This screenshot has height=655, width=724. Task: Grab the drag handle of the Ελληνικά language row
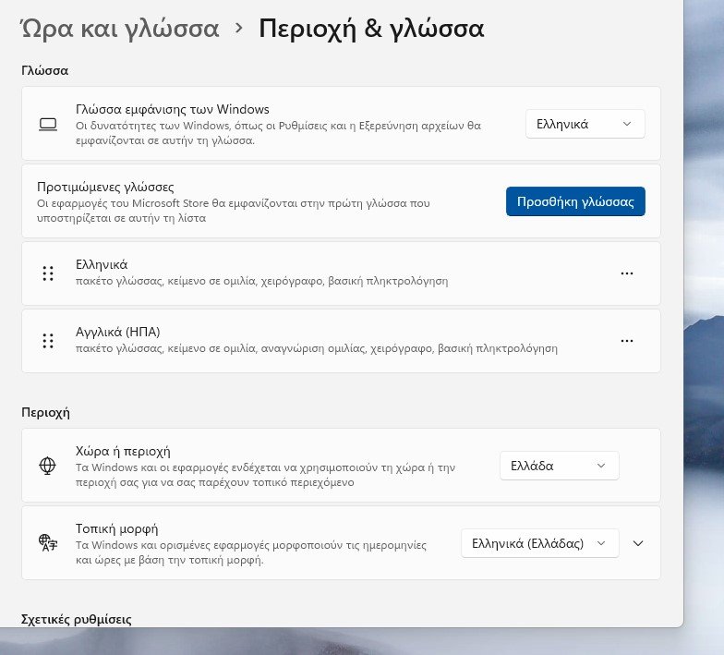48,273
